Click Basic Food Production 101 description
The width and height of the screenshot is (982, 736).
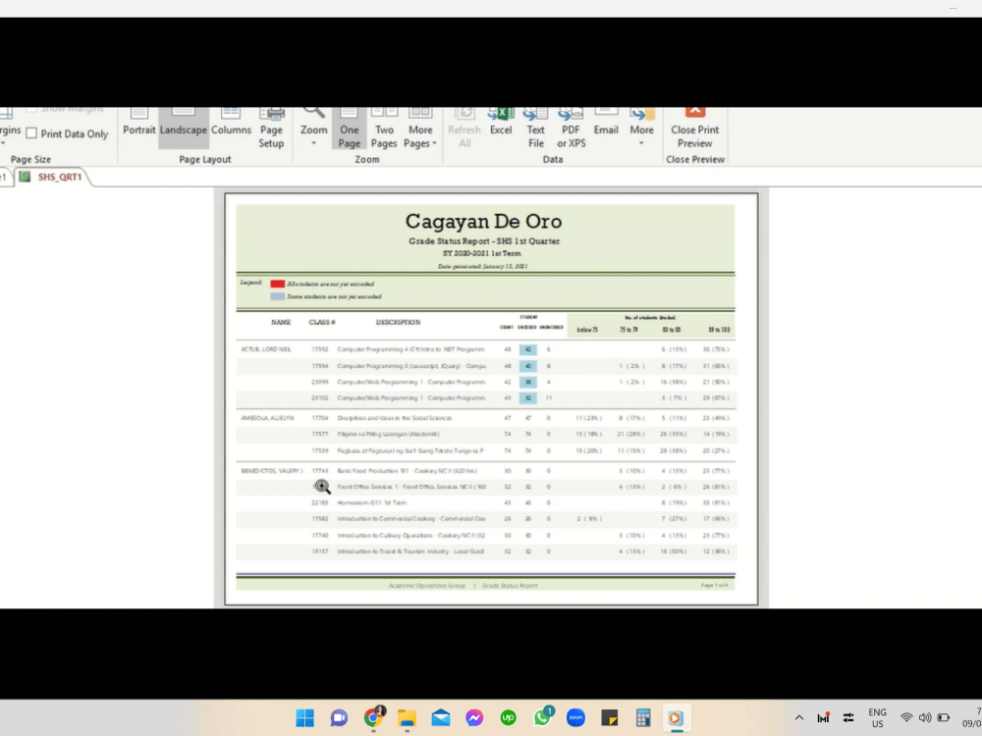tap(408, 471)
